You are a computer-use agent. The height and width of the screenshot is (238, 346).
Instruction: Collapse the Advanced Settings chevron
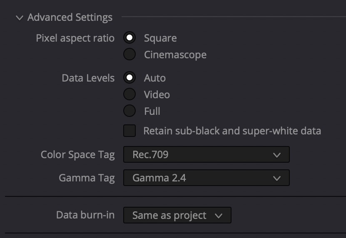[x=20, y=17]
